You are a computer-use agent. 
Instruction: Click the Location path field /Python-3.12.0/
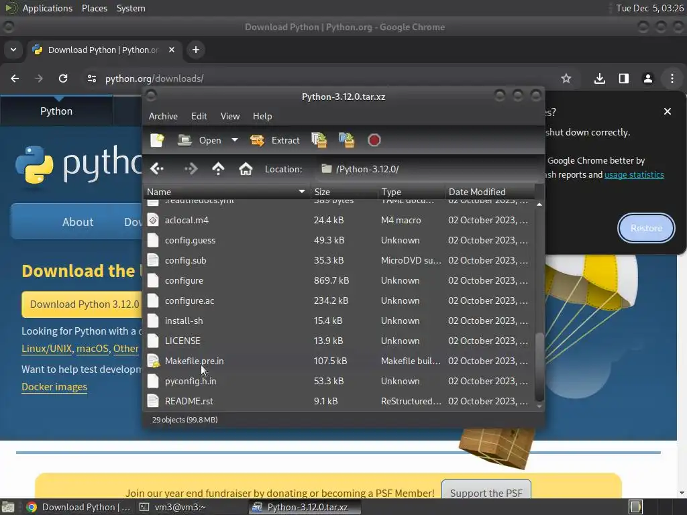[427, 169]
